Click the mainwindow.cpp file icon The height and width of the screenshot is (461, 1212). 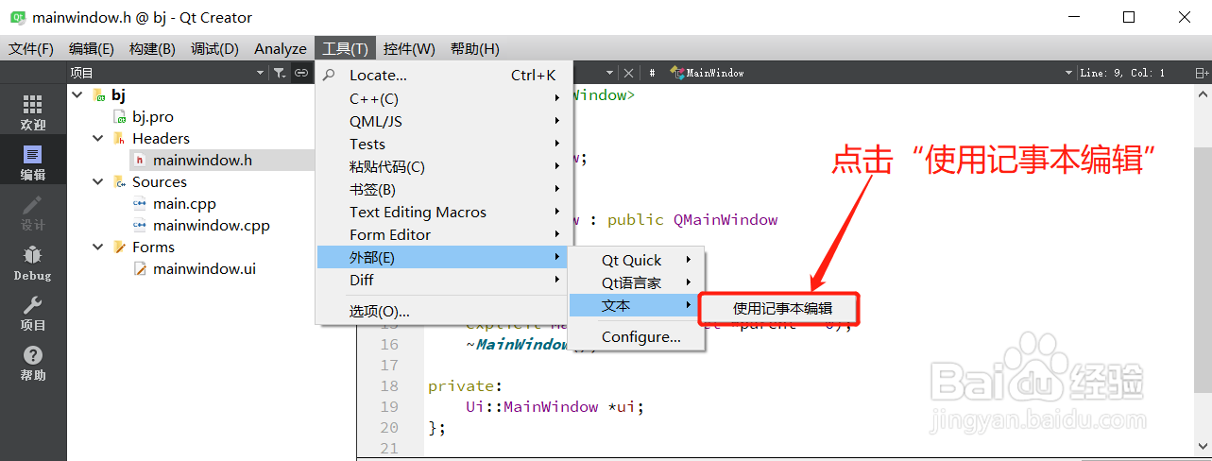point(140,226)
